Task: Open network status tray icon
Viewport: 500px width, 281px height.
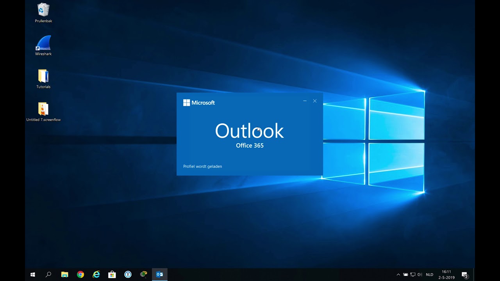Action: (413, 275)
